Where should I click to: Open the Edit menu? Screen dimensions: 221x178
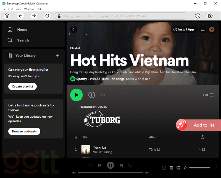pyautogui.click(x=10, y=9)
